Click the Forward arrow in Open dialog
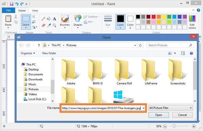This screenshot has height=131, width=203. point(28,45)
